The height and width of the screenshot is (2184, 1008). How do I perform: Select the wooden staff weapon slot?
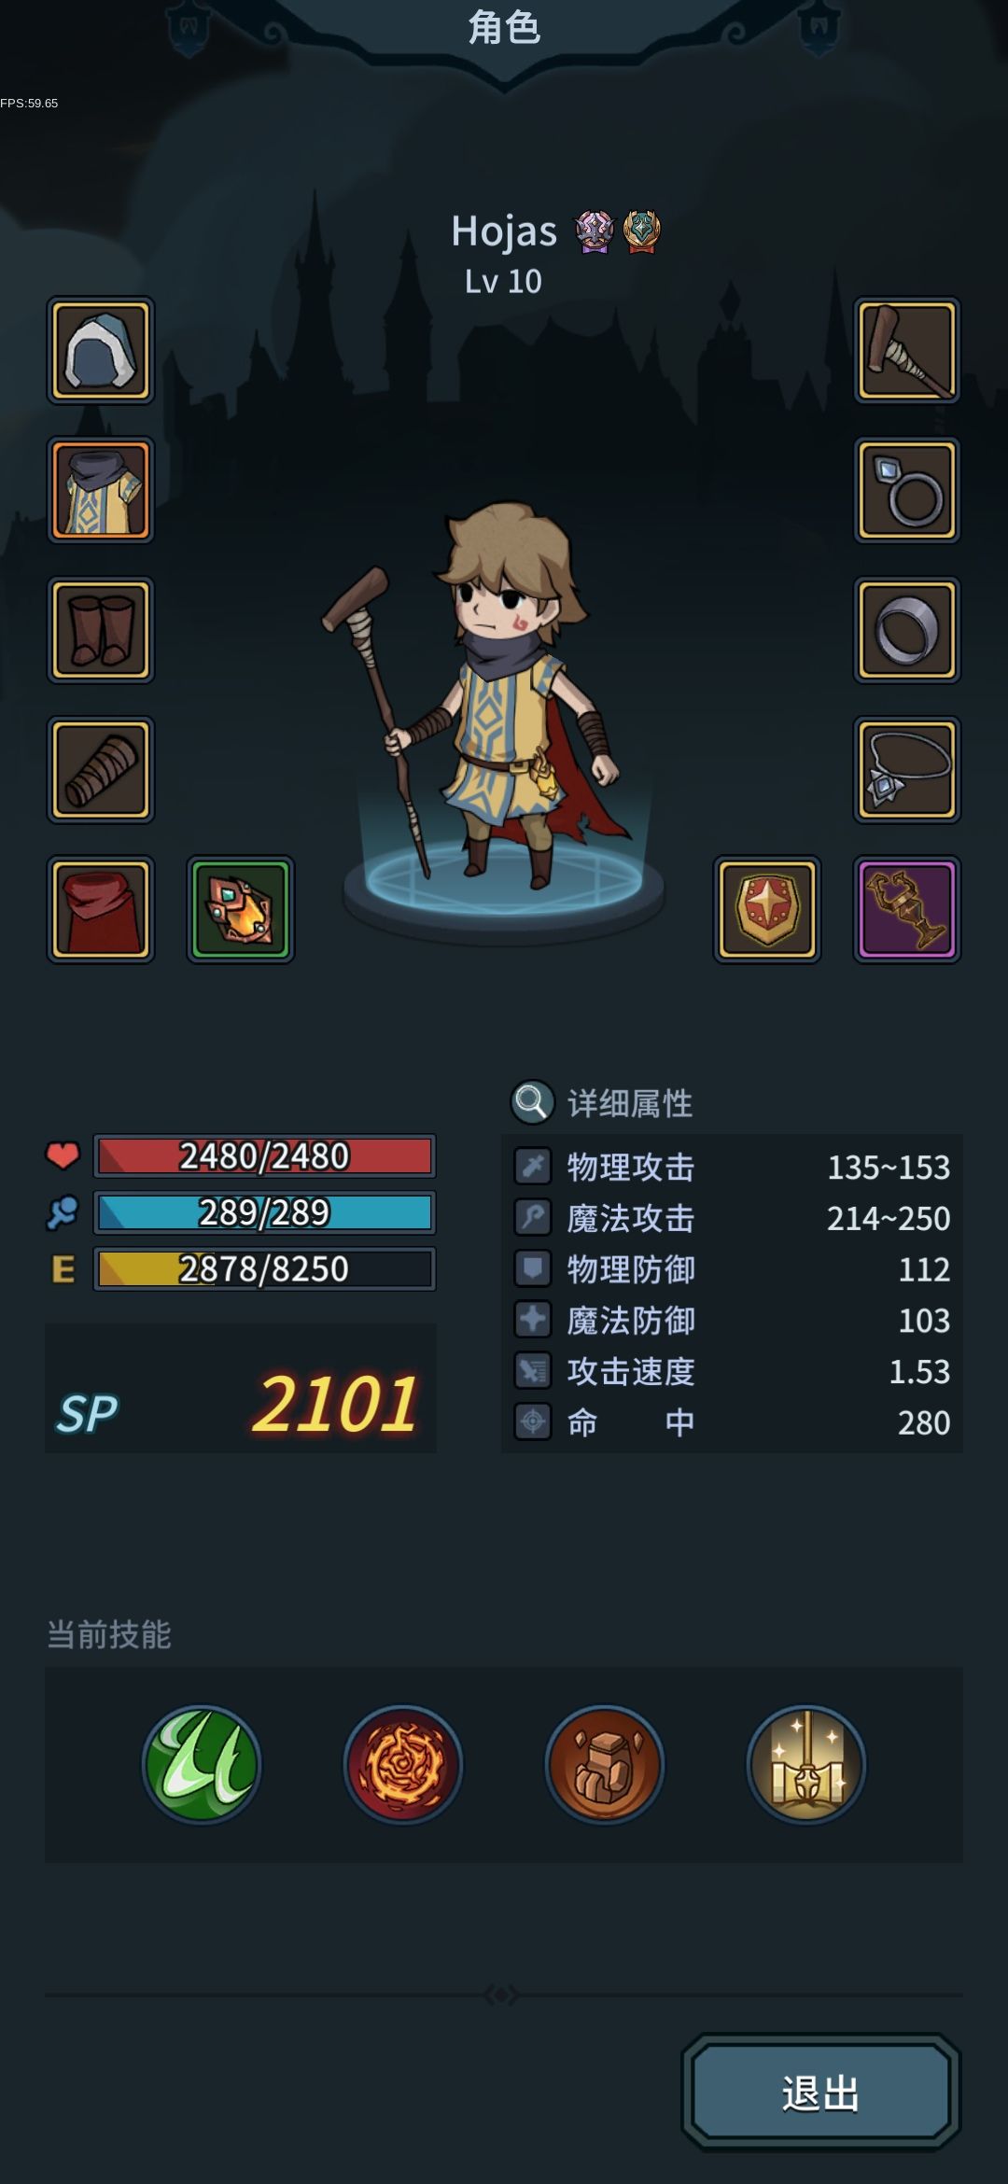point(907,350)
